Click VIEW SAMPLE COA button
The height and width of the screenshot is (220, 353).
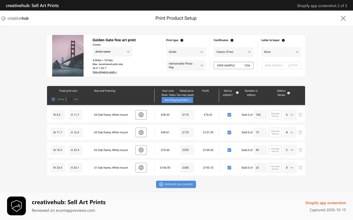234,65
